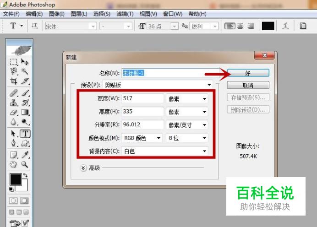Open resolution unit dropdown 像素/英寸
317x227 pixels.
pos(187,125)
